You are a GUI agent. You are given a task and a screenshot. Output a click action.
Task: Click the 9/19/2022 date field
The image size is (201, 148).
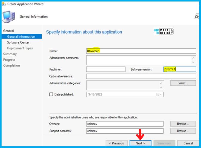point(125,95)
